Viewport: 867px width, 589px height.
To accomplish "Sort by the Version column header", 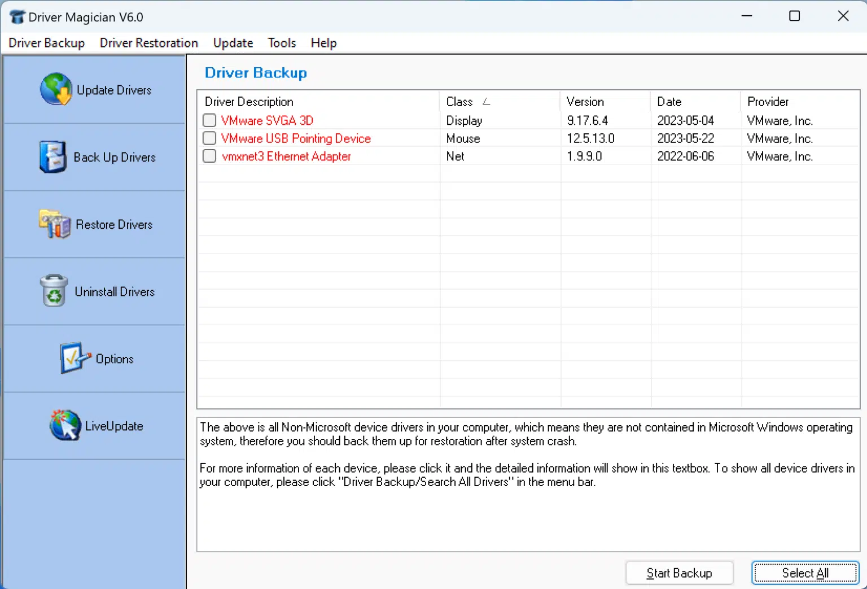I will coord(605,102).
